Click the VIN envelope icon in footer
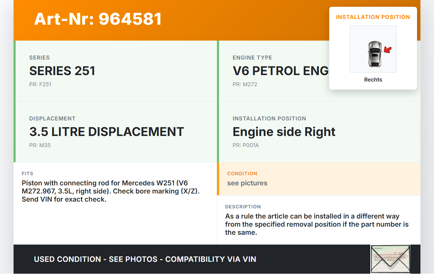This screenshot has height=274, width=434. tap(390, 259)
